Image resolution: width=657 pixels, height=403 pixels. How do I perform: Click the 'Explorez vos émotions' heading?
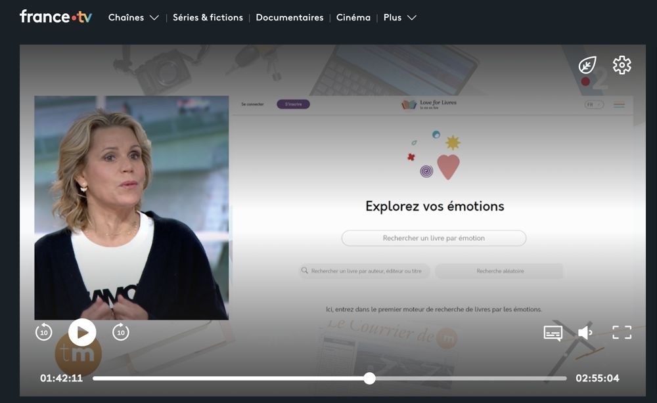pos(434,206)
